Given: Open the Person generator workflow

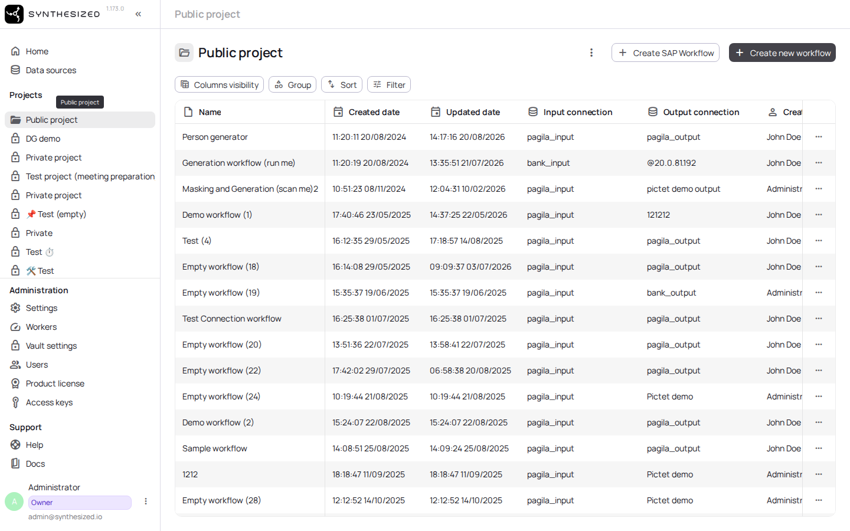Looking at the screenshot, I should coord(215,137).
